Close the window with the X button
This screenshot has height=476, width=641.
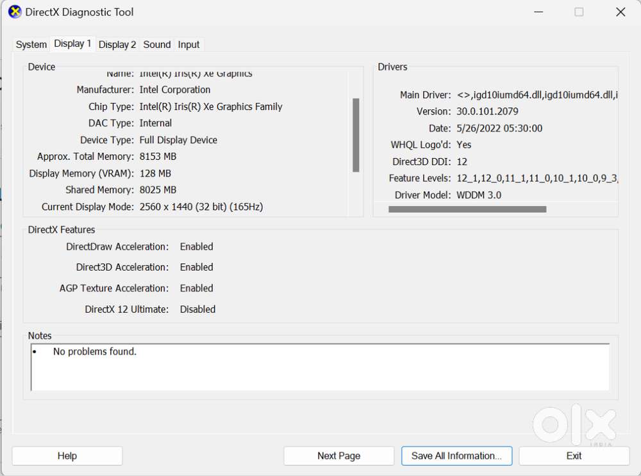(620, 12)
